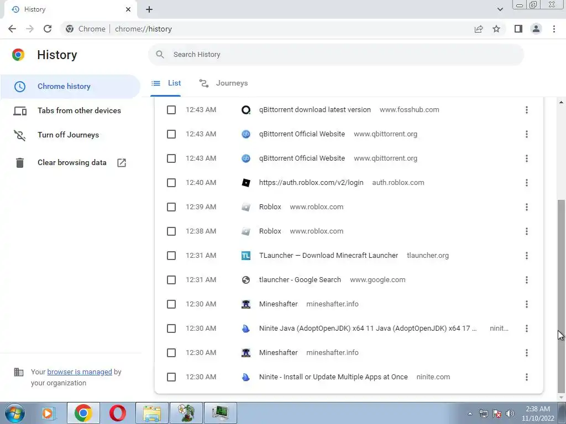Open TLauncher — Download Minecraft Launcher link
This screenshot has width=566, height=424.
coord(328,256)
